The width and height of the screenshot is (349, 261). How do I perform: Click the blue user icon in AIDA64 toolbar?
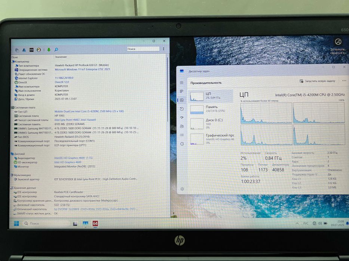pos(24,50)
